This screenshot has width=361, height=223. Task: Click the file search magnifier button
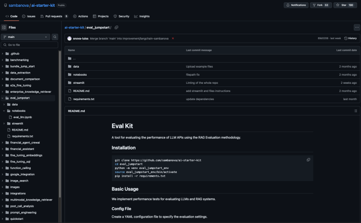[x=55, y=37]
